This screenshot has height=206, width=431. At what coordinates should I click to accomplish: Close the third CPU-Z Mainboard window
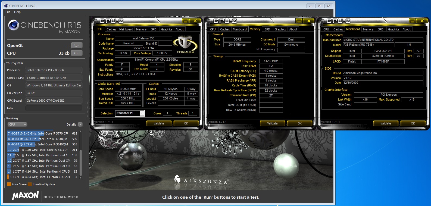click(422, 21)
